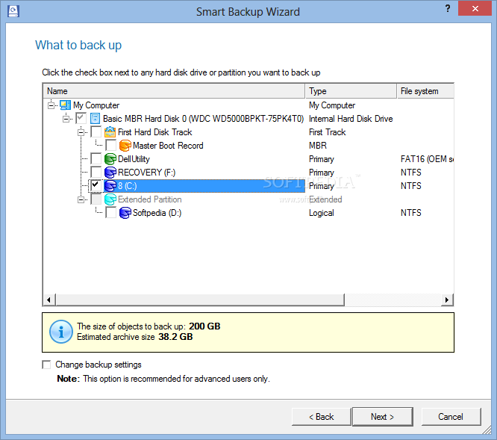This screenshot has height=440, width=497.
Task: Click the horizontal scrollbar right arrow
Action: [447, 300]
